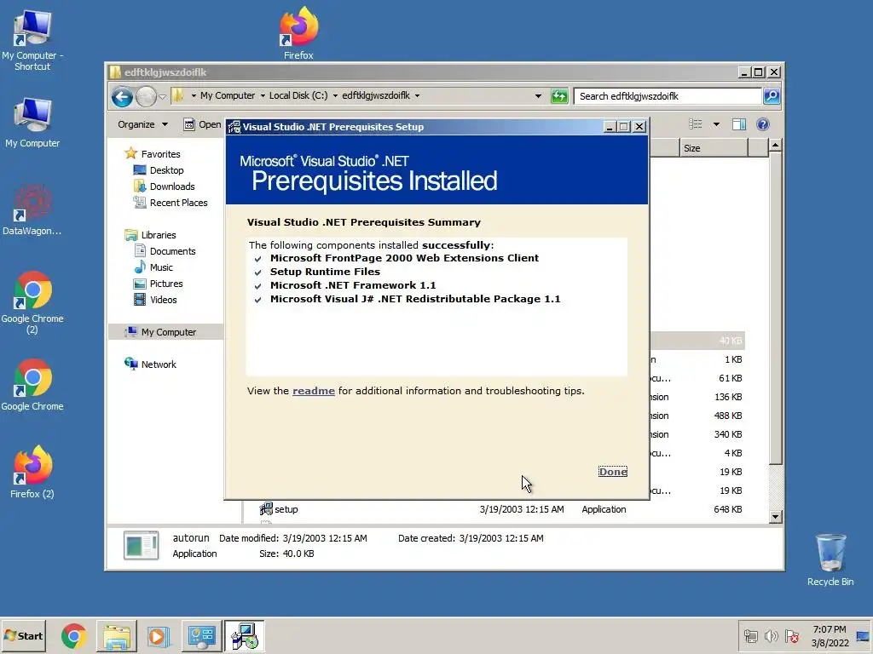The width and height of the screenshot is (873, 654).
Task: Open the readme link
Action: 314,391
